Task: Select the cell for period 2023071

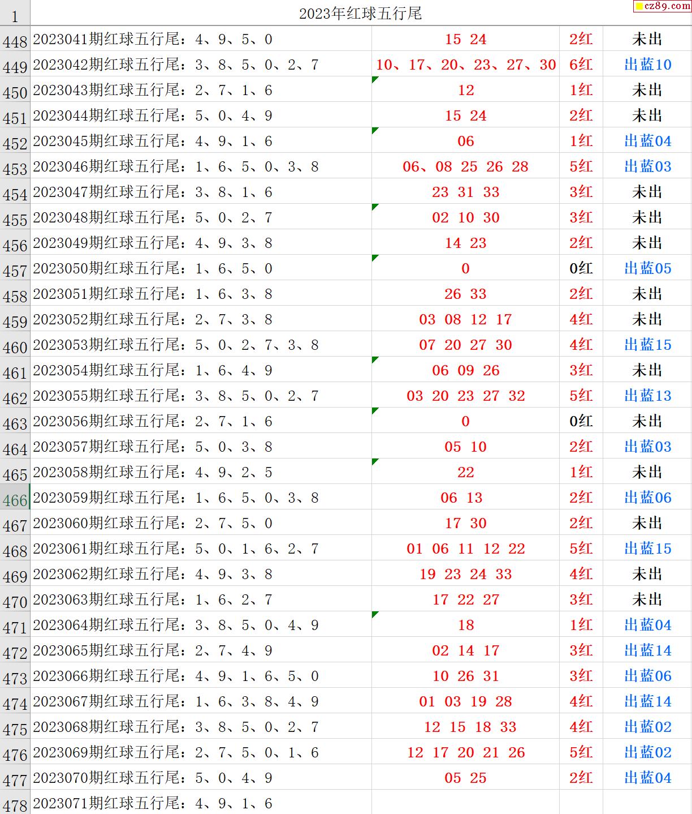Action: (x=201, y=803)
